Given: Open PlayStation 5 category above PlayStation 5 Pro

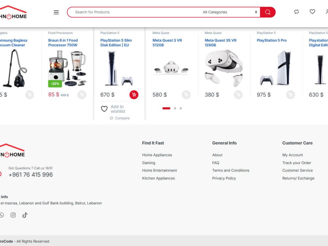Looking at the screenshot, I should pos(266,33).
